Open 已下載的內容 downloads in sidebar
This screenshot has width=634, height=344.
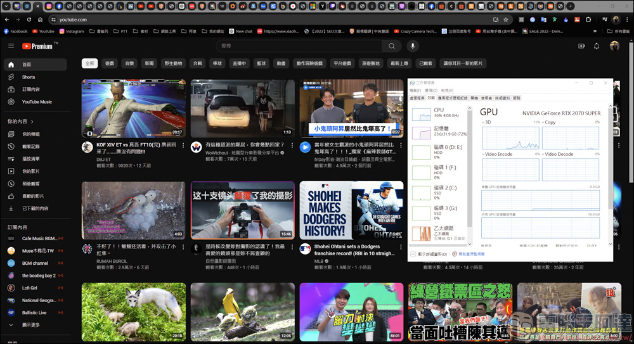point(35,208)
